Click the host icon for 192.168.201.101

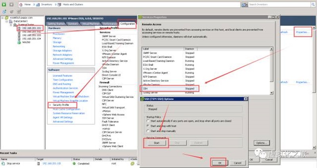tap(19, 28)
